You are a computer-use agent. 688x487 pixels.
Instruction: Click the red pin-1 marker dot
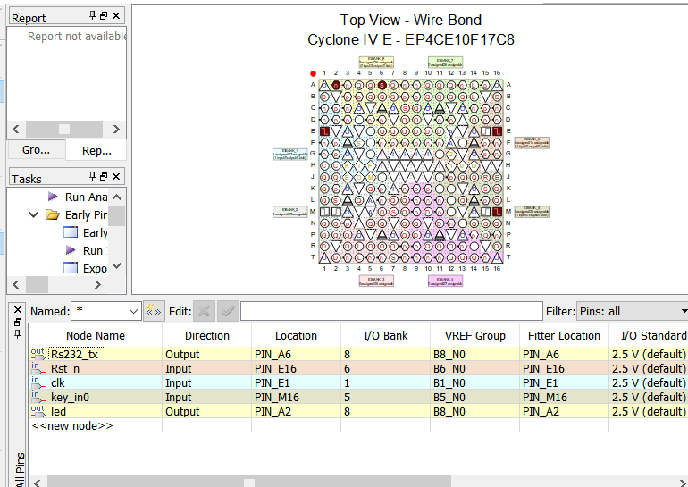313,73
